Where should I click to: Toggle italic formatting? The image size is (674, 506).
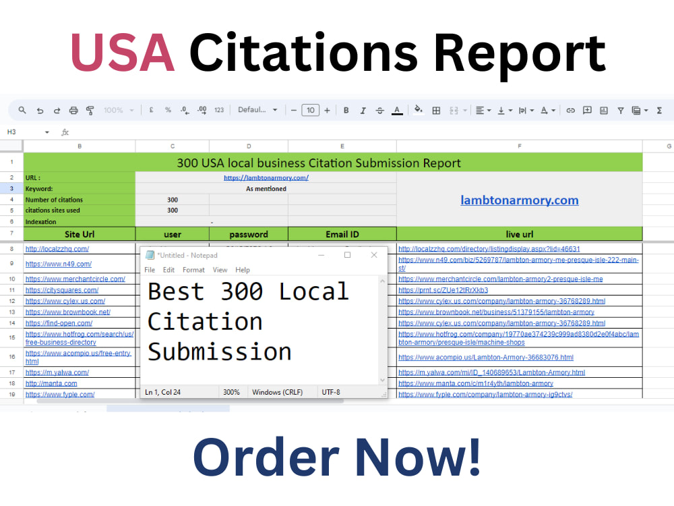[363, 110]
